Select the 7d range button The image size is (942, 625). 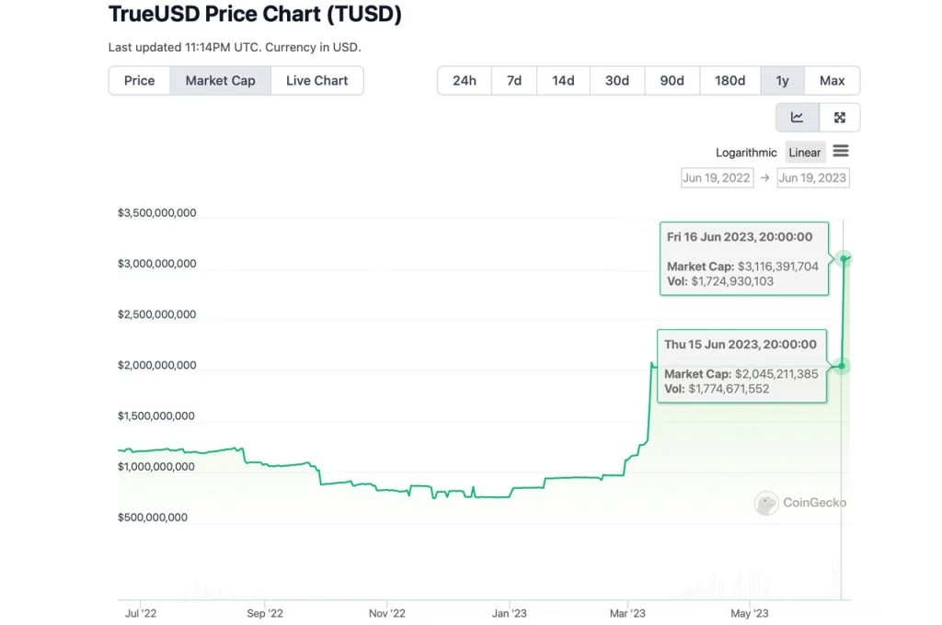[x=514, y=81]
